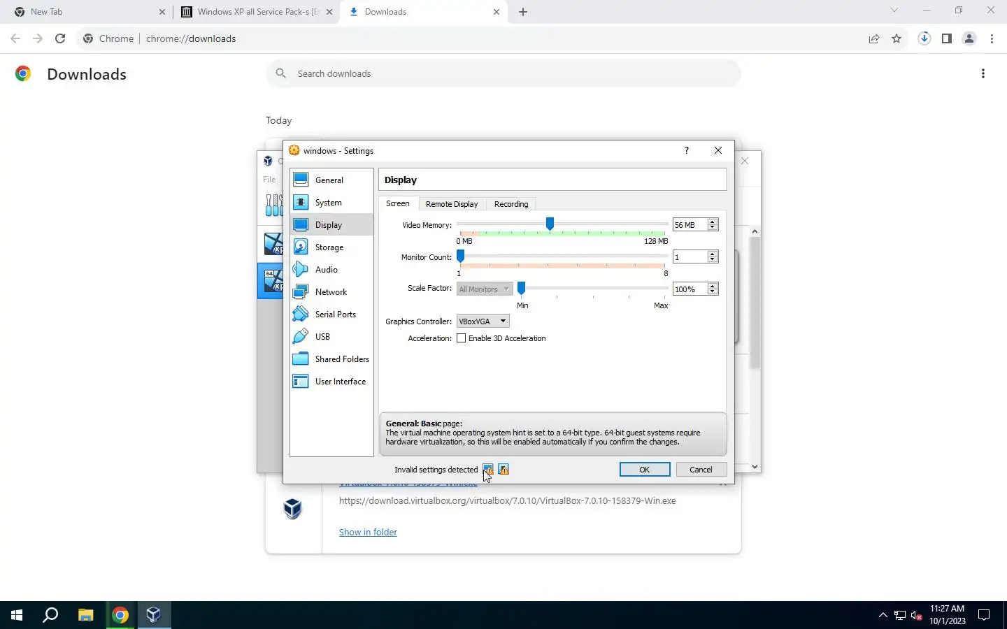Toggle Chrome side panel icon
This screenshot has width=1007, height=629.
tap(947, 38)
